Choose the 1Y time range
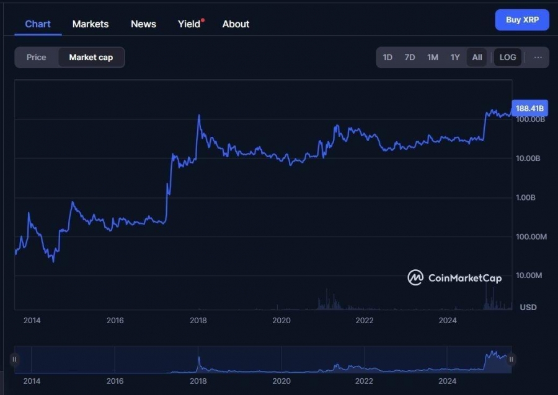The height and width of the screenshot is (395, 558). click(455, 57)
